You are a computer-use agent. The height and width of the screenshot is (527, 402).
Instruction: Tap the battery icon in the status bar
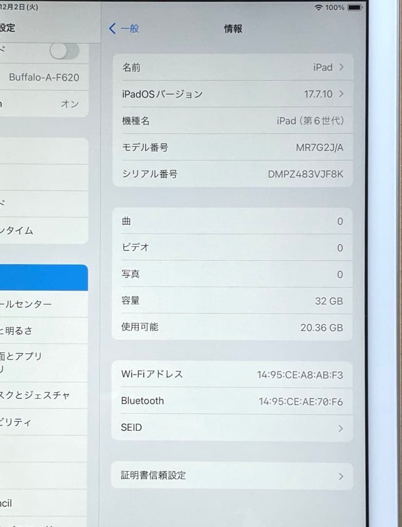point(353,7)
